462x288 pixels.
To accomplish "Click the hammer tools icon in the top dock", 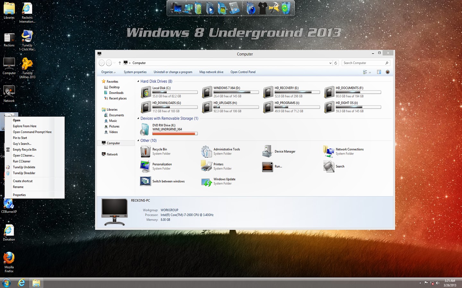I will [274, 8].
